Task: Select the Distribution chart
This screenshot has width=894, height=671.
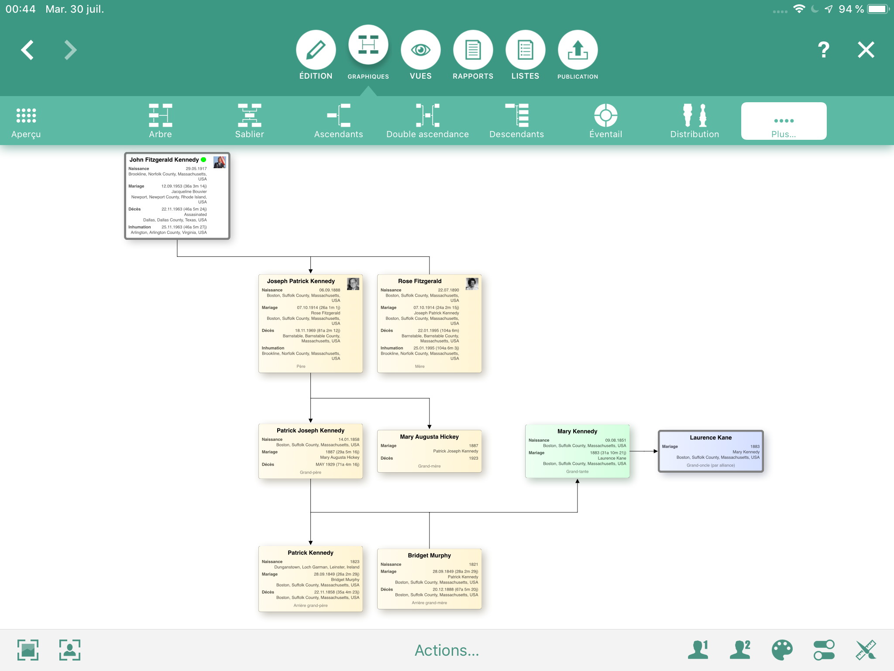Action: click(x=695, y=121)
